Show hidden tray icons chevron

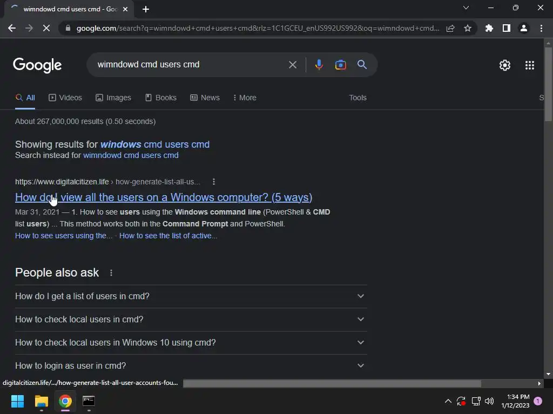tap(448, 401)
